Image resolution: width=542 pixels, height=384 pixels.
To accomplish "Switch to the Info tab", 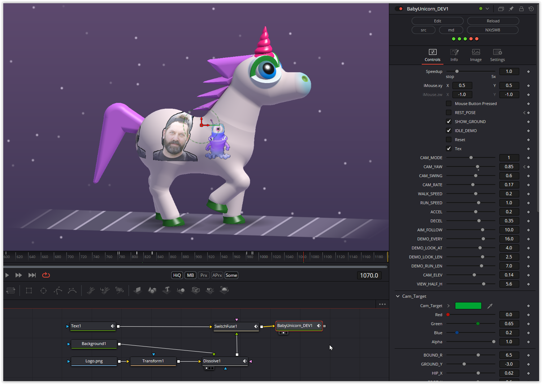I will [454, 55].
